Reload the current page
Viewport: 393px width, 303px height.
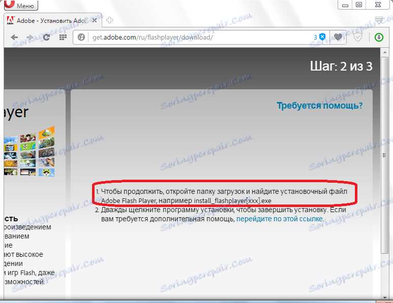(46, 37)
